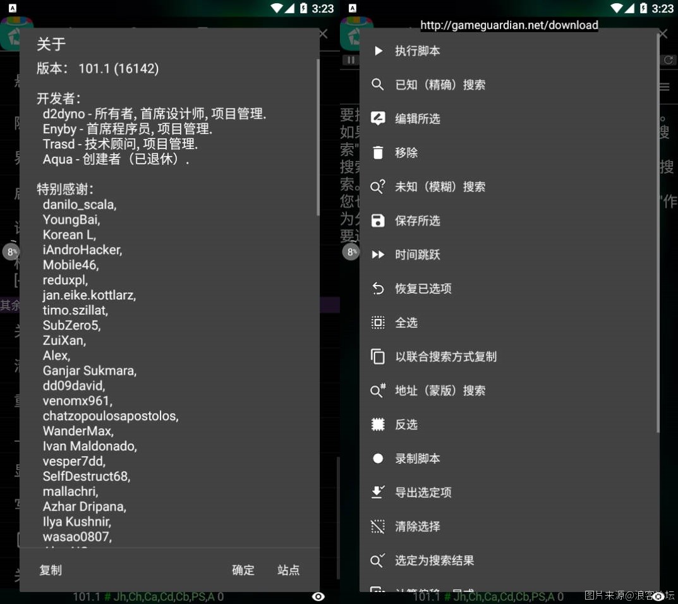Viewport: 678px width, 604px height.
Task: Choose 时间跳跃 from the menu
Action: [509, 255]
